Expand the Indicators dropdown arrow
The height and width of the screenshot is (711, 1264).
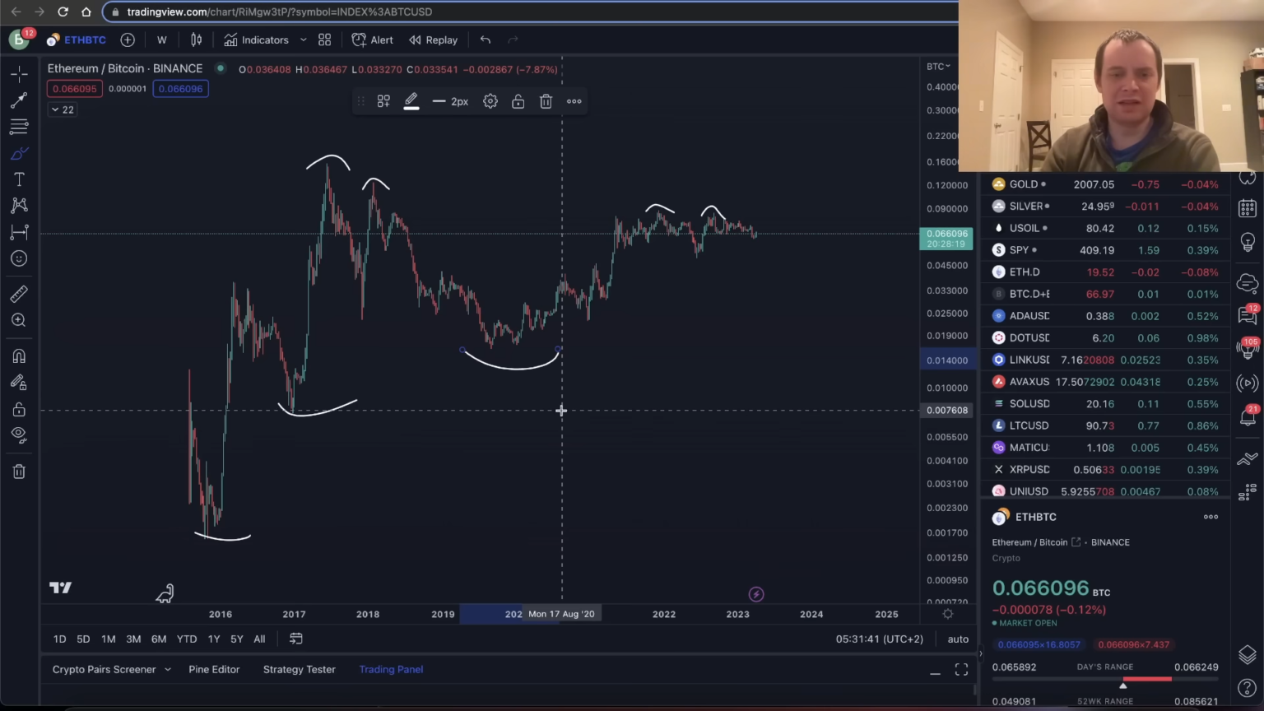coord(303,39)
